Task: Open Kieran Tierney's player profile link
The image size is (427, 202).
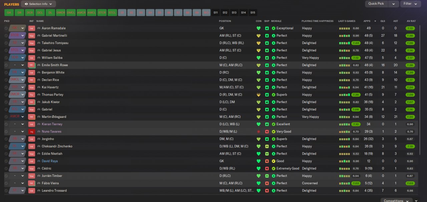Action: [x=52, y=124]
